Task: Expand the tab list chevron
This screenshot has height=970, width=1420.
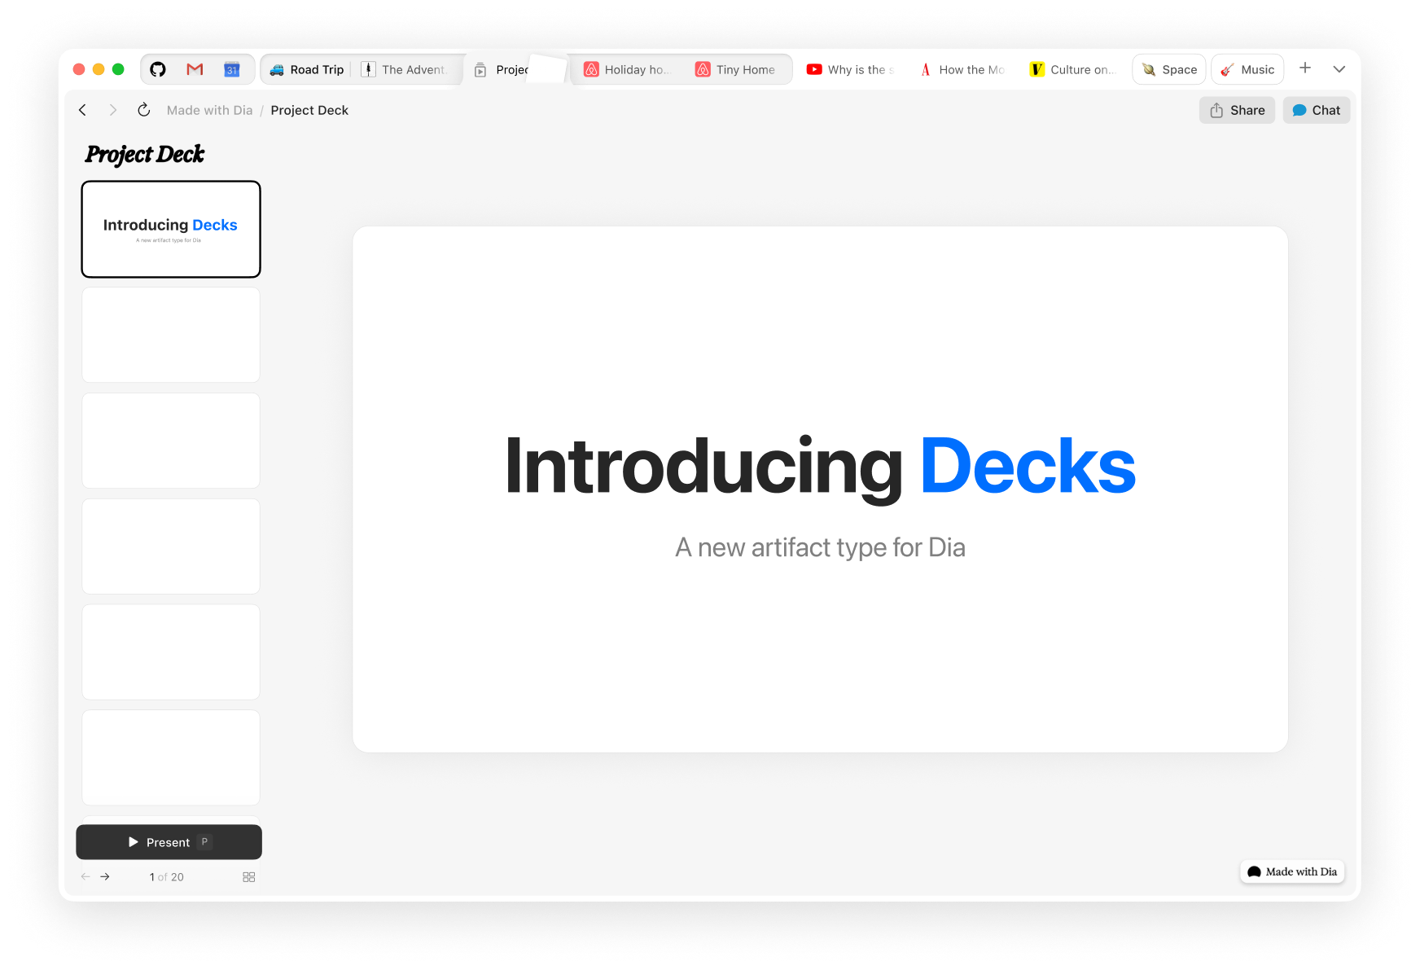Action: (x=1339, y=69)
